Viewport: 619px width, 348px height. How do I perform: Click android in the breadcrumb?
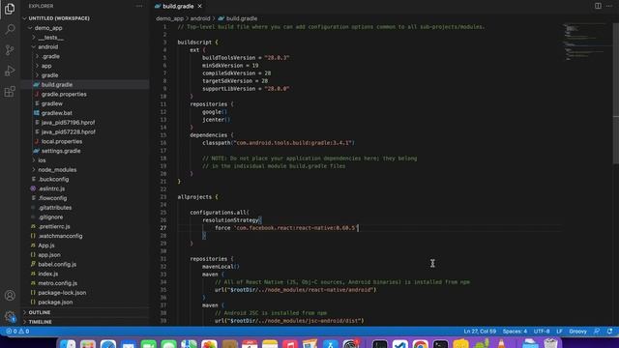tap(200, 18)
